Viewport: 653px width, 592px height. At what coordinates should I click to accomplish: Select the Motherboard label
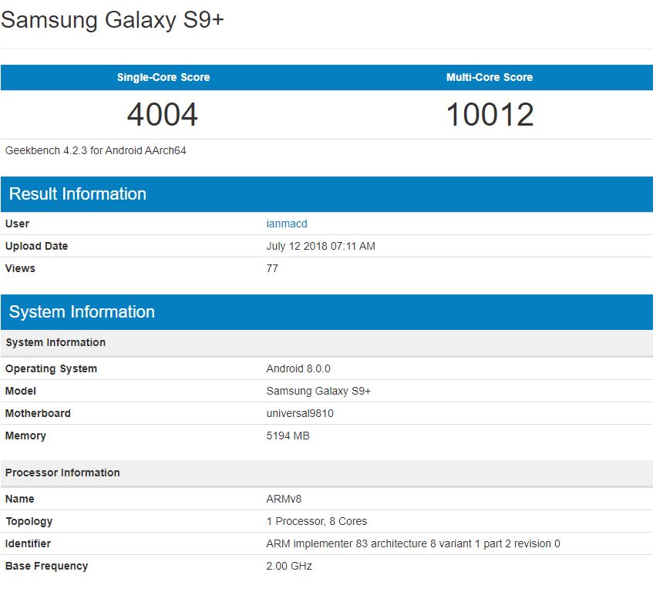(x=38, y=413)
